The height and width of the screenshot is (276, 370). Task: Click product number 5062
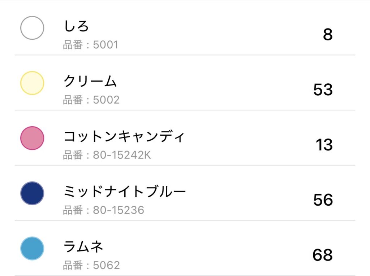pos(91,266)
